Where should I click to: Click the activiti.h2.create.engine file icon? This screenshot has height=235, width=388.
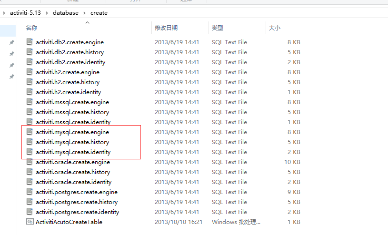[30, 72]
